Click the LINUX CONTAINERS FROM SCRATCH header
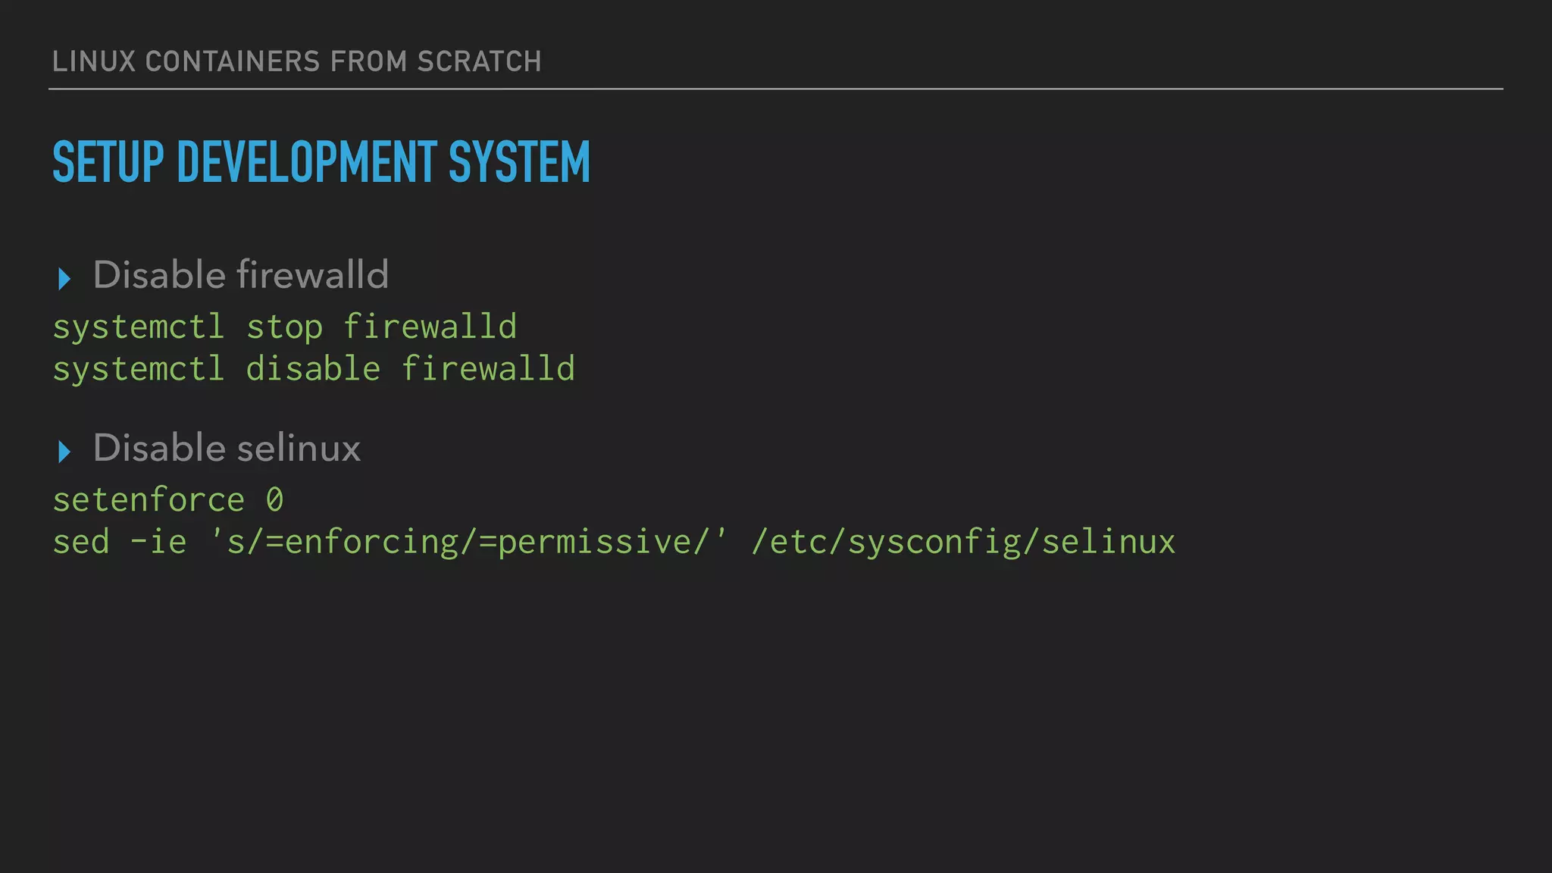This screenshot has width=1552, height=873. point(296,61)
